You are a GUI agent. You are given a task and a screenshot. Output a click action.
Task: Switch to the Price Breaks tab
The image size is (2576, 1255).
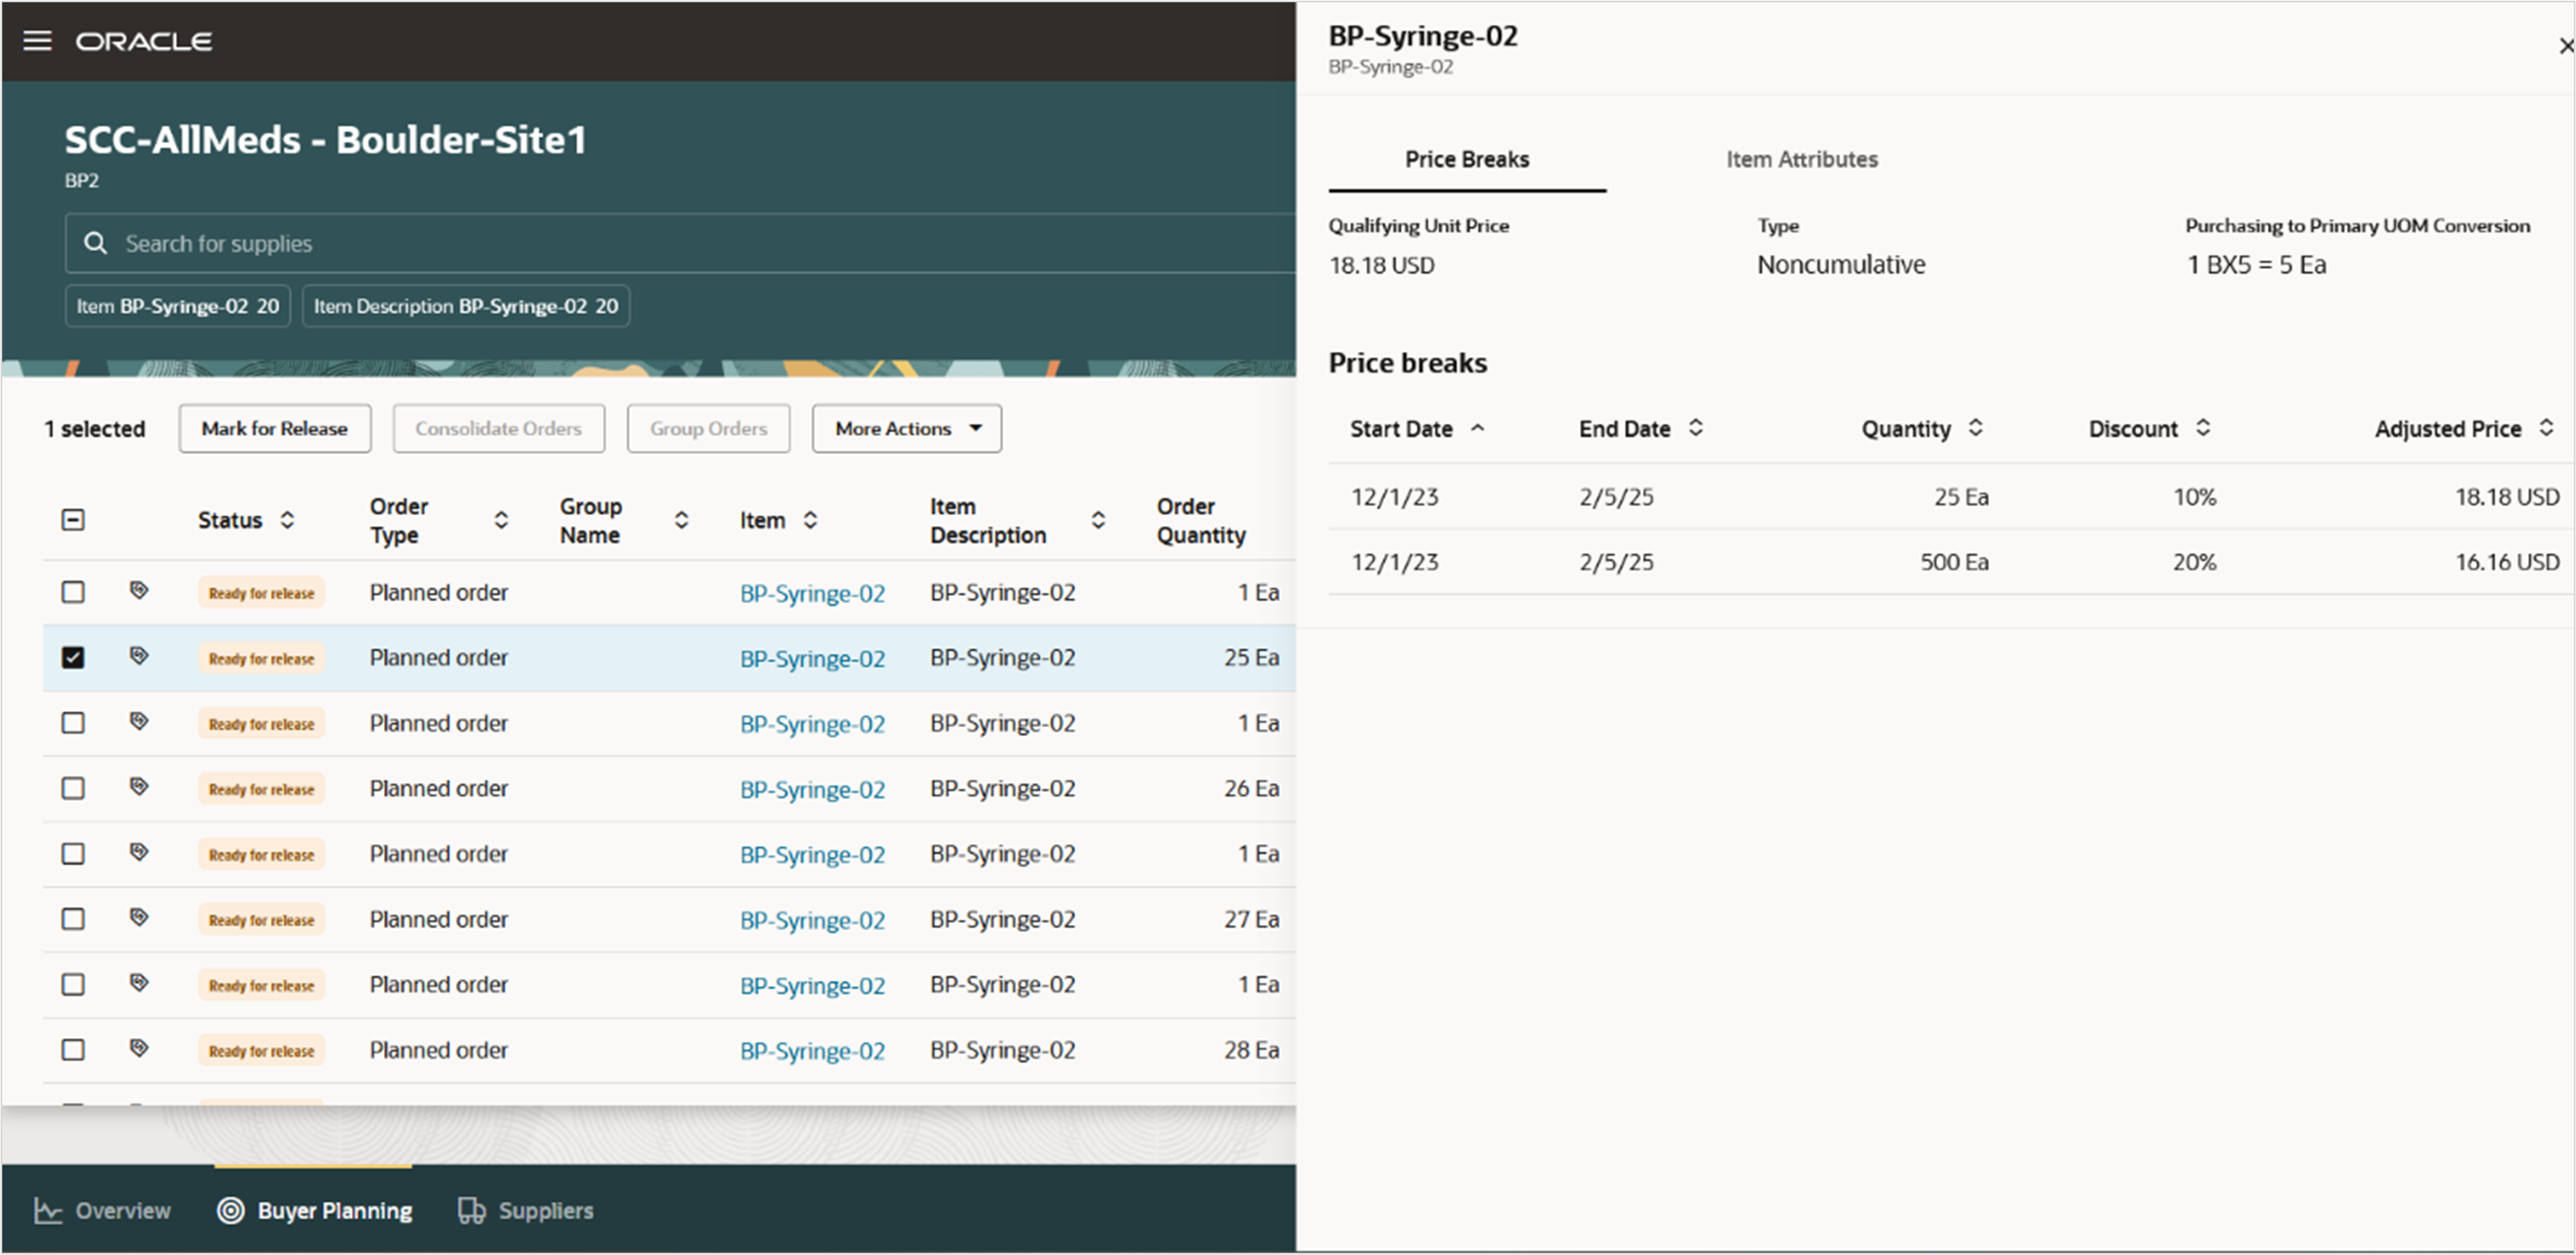[1467, 159]
